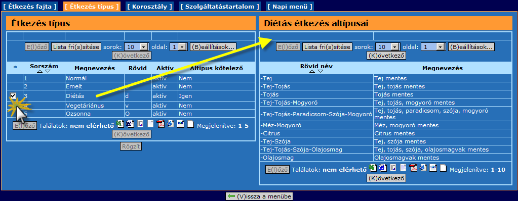Export Étkezés típus list to Excel

(120, 124)
